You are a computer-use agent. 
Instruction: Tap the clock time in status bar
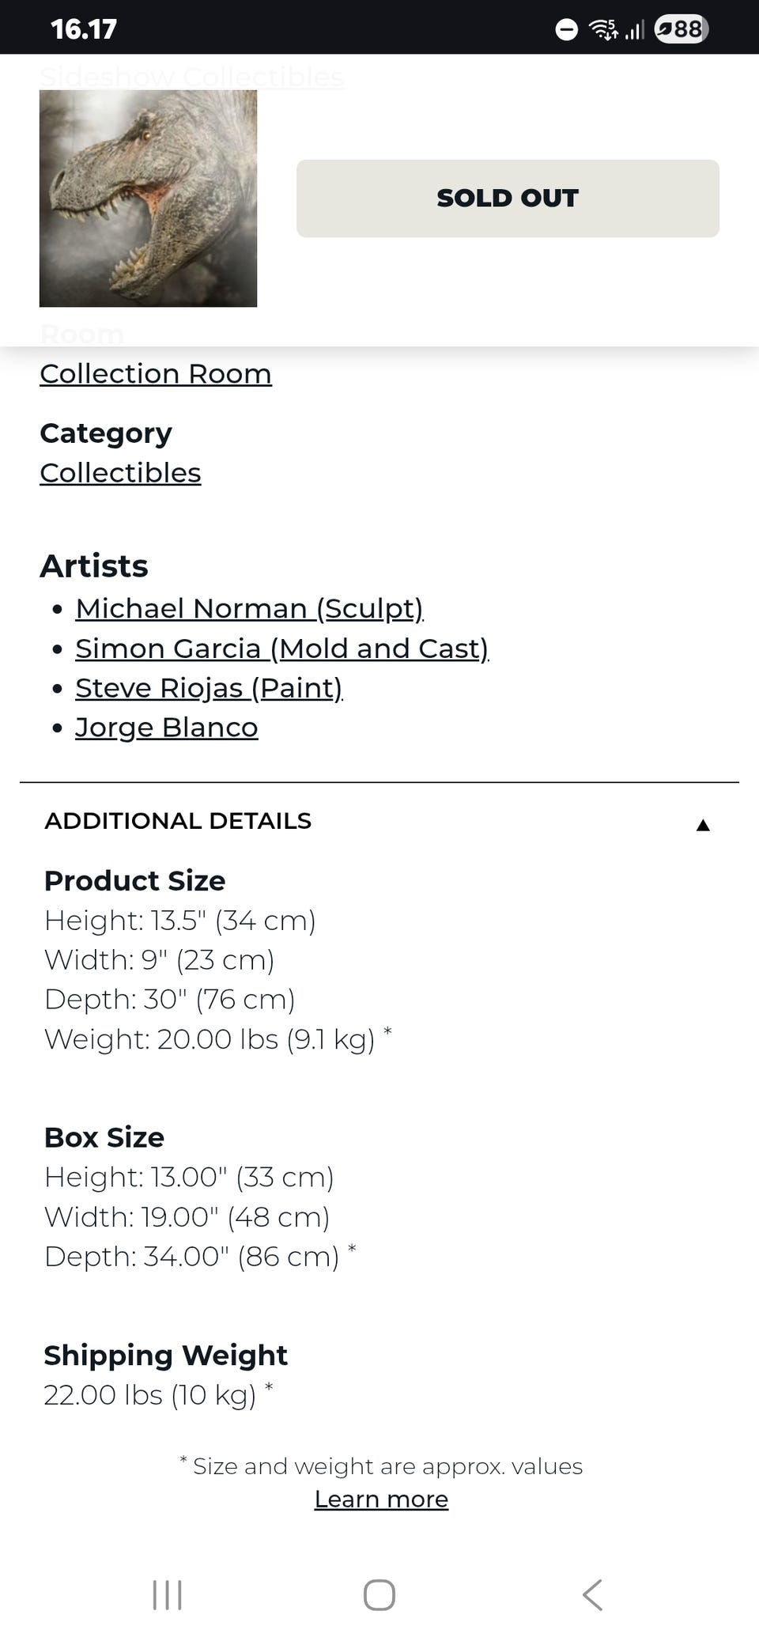point(84,29)
